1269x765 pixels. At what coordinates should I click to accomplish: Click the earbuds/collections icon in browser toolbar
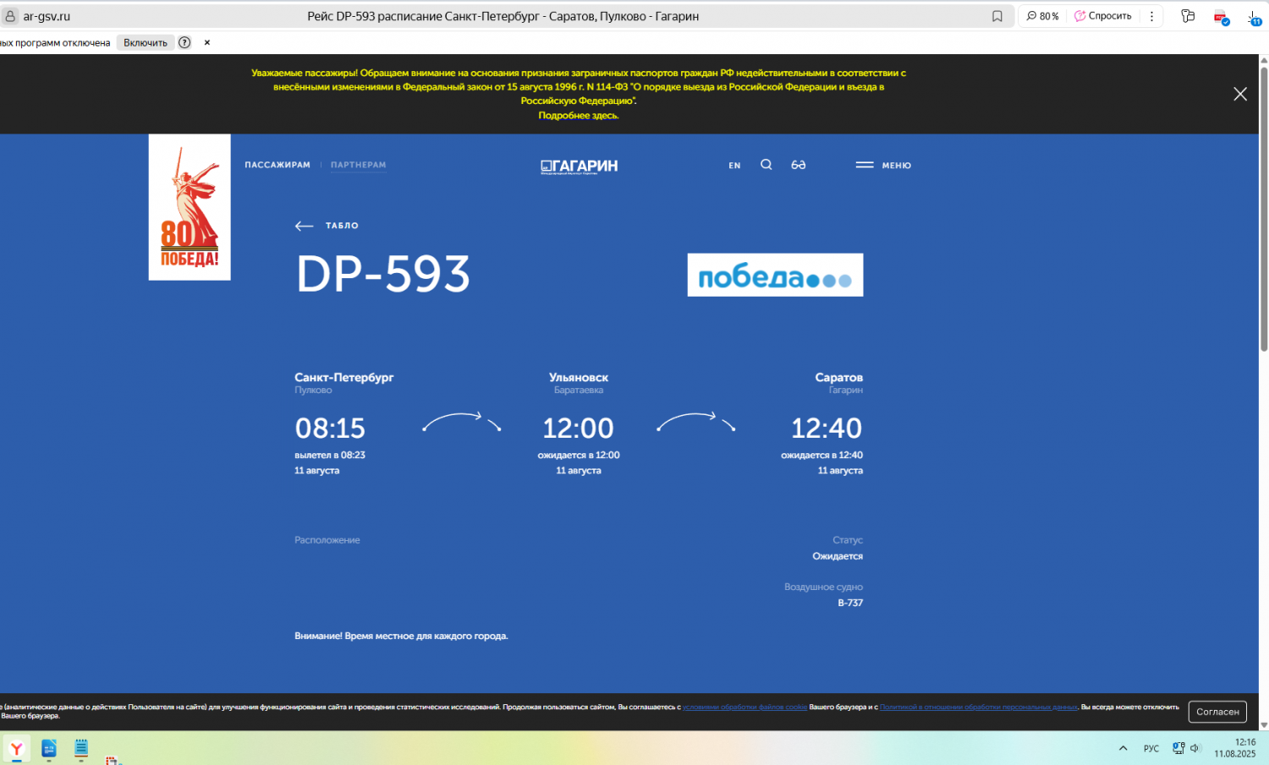point(1188,16)
